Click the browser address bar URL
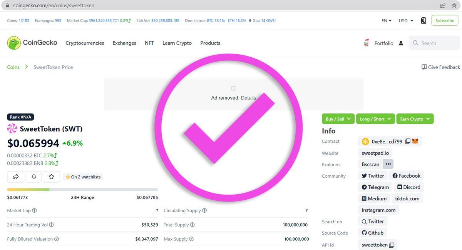 click(54, 5)
